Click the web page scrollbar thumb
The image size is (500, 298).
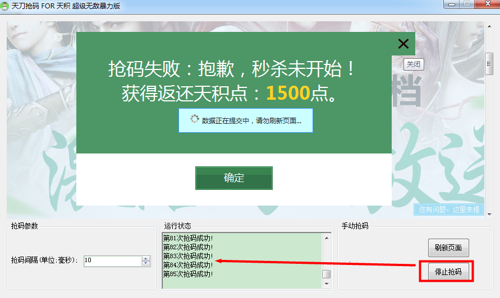tap(489, 64)
